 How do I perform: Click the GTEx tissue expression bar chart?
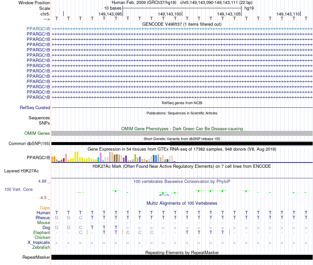tap(113, 157)
